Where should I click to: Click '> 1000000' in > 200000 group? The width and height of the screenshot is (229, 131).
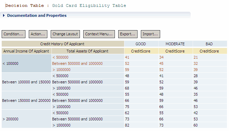(88, 125)
